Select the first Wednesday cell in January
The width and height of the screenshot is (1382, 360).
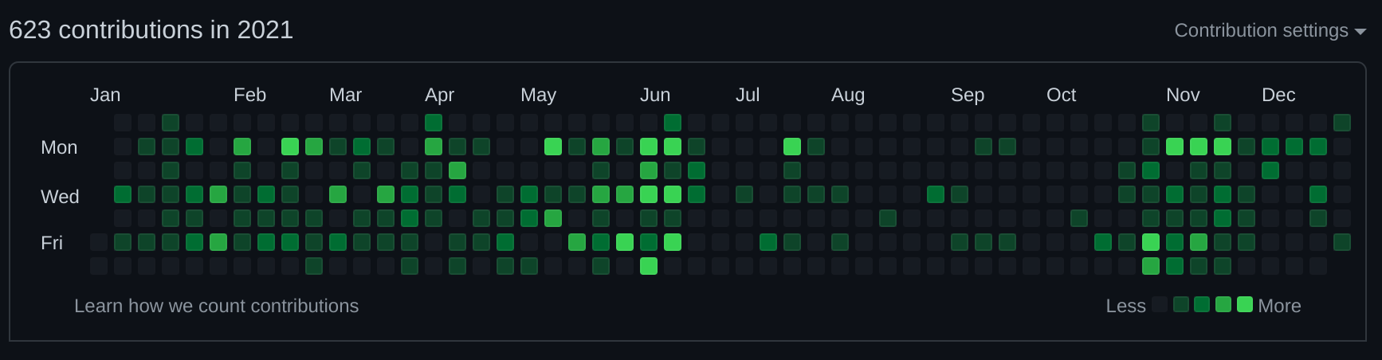123,194
